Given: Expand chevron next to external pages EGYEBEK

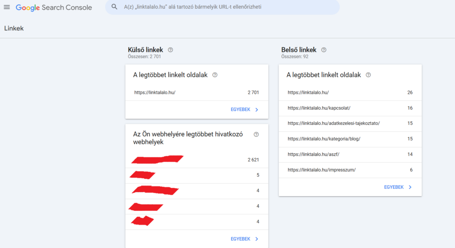Looking at the screenshot, I should coord(256,109).
